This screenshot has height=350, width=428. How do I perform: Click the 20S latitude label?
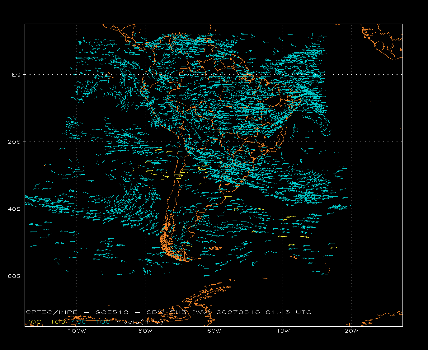(14, 142)
